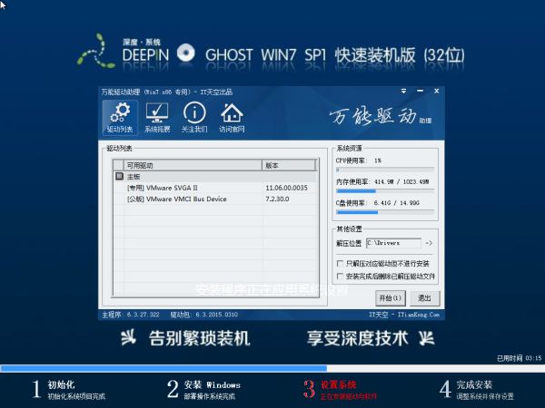The width and height of the screenshot is (545, 408).
Task: Click the browse arrow next to extract path
Action: pos(429,243)
